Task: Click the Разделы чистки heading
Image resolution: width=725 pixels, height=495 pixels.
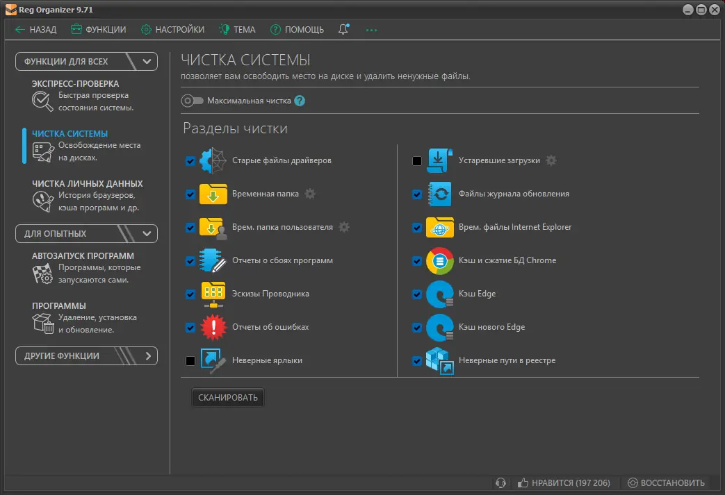Action: coord(235,128)
